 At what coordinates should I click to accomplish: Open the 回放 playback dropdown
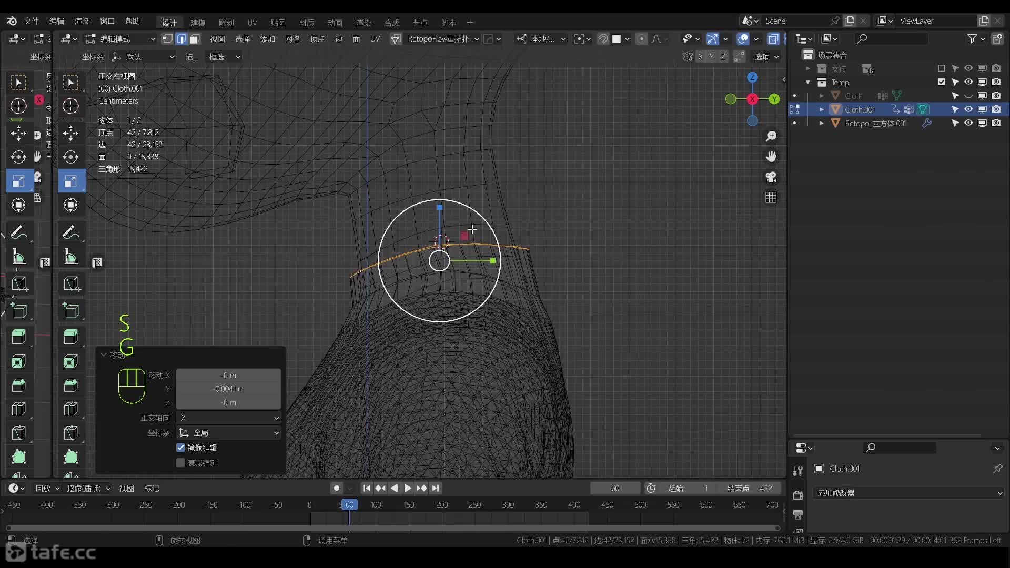[x=47, y=489]
